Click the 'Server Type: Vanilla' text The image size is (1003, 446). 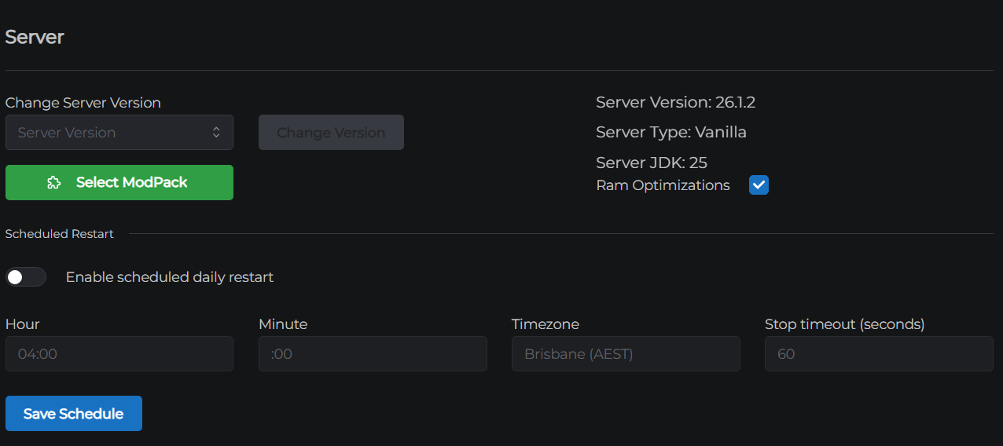[x=671, y=132]
